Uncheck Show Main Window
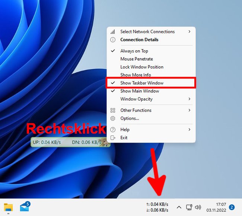242x216 pixels. click(x=151, y=91)
